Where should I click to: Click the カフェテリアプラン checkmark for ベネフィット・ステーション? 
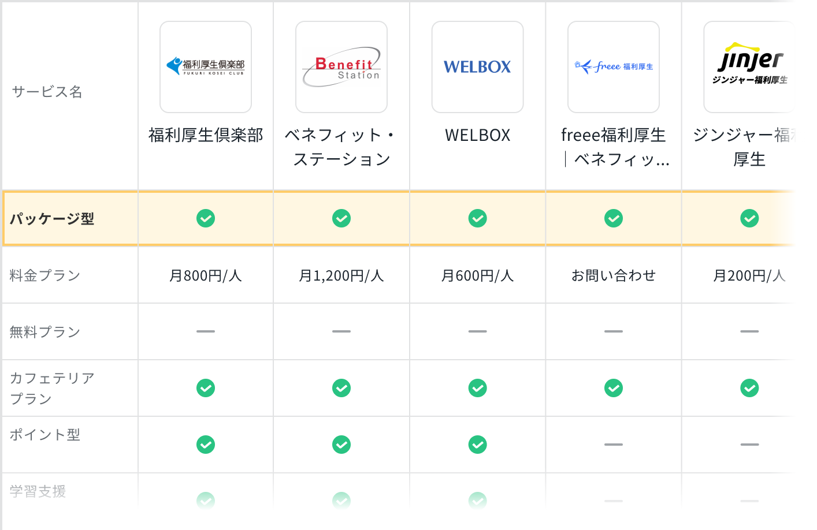tap(341, 388)
